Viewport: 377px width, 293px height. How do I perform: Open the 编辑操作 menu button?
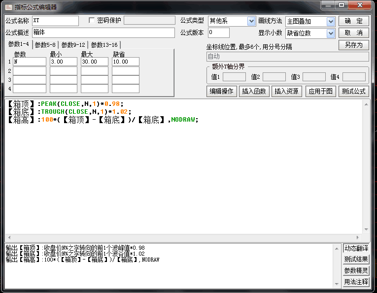[x=221, y=91]
